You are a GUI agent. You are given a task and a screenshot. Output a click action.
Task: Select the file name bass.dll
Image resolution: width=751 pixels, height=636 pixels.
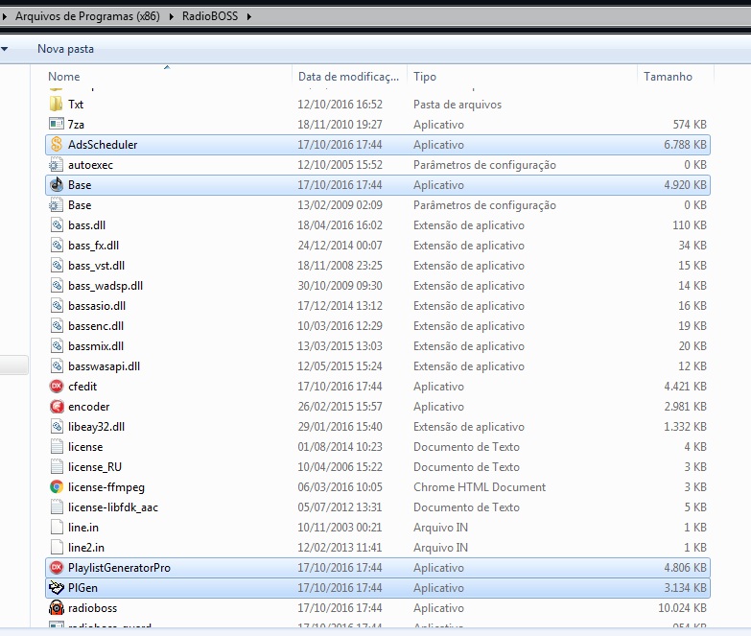[x=86, y=225]
